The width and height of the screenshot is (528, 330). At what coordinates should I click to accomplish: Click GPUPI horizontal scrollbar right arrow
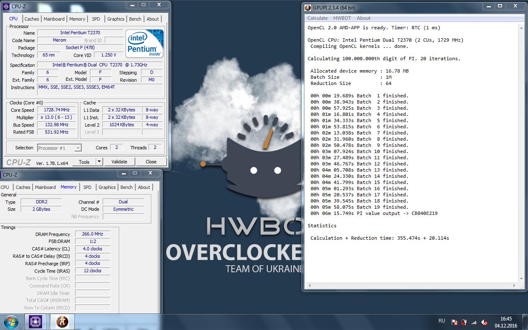[x=514, y=285]
